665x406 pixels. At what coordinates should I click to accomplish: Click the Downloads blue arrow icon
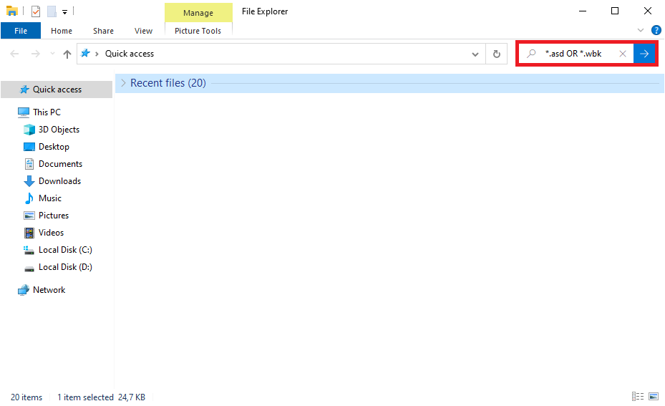coord(29,181)
